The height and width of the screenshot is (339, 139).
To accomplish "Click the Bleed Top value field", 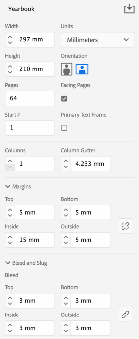I will (x=35, y=301).
